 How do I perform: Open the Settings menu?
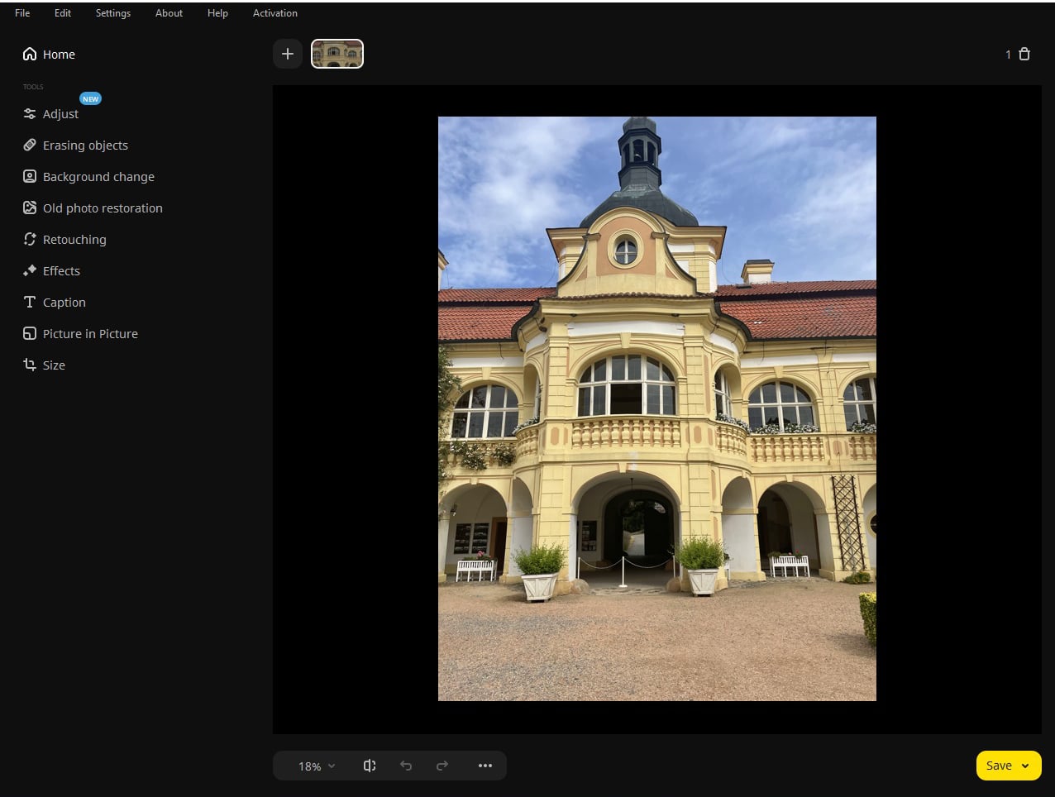tap(112, 12)
